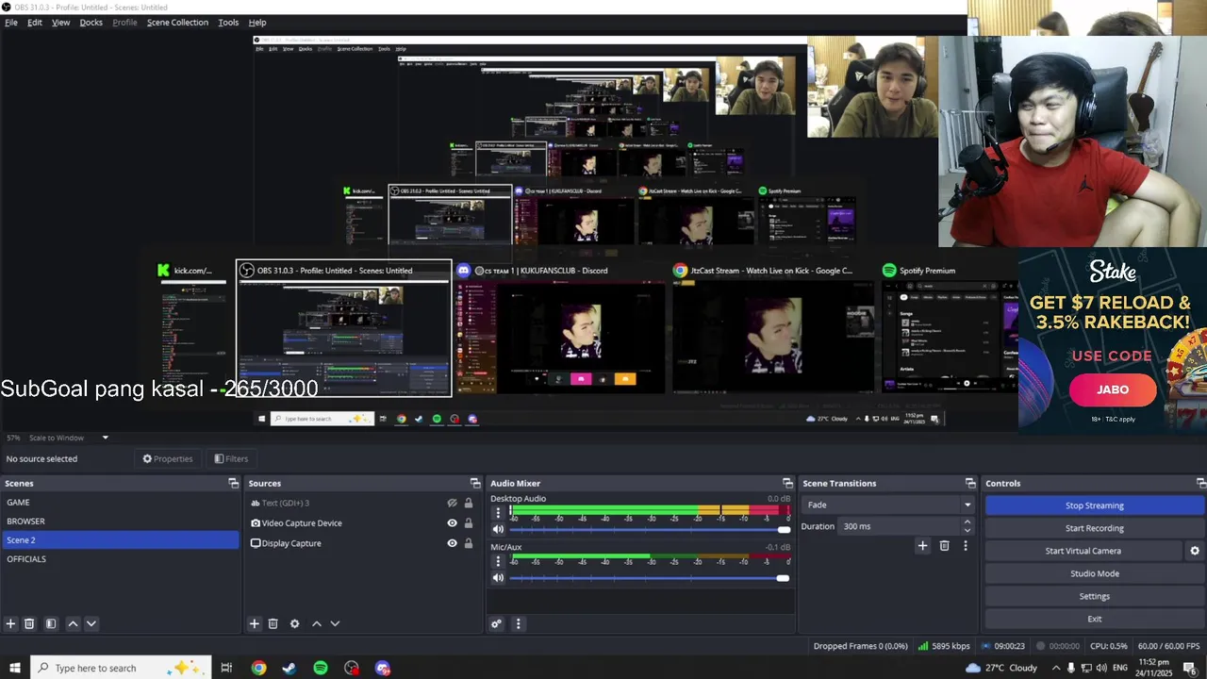The height and width of the screenshot is (679, 1207).
Task: Open Mic/Aux three-dot options
Action: pos(498,561)
